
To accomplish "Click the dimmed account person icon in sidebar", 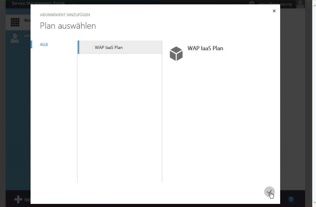I will click(x=15, y=38).
